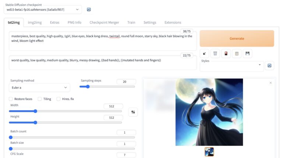Click the Batch count slider handle
Screen dimensions: 283x158
[x=11, y=137]
